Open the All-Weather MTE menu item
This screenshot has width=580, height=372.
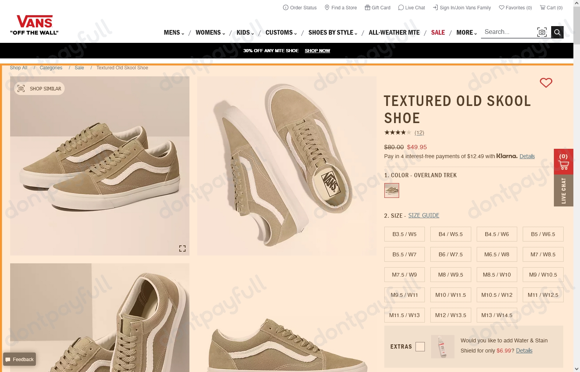coord(394,33)
